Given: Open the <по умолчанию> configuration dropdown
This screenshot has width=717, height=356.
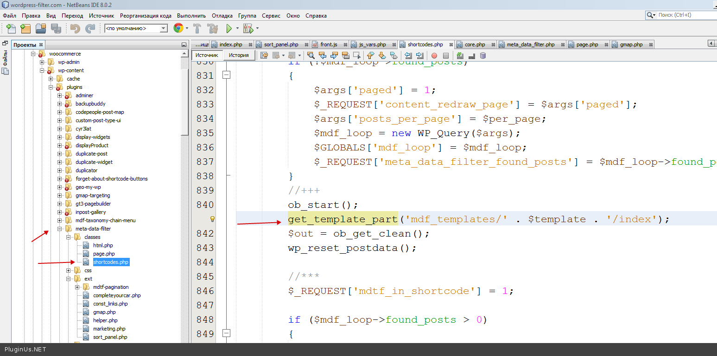Looking at the screenshot, I should point(163,29).
